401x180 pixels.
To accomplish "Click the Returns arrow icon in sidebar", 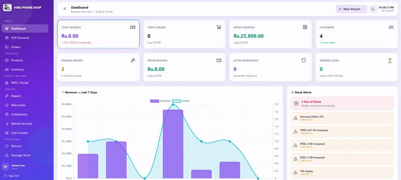I will (7, 146).
